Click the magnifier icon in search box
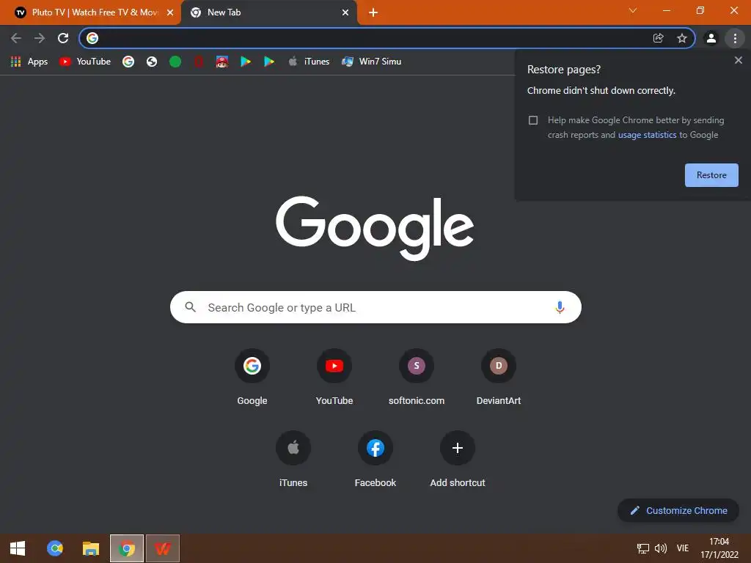Screen dimensions: 751x563 click(190, 307)
